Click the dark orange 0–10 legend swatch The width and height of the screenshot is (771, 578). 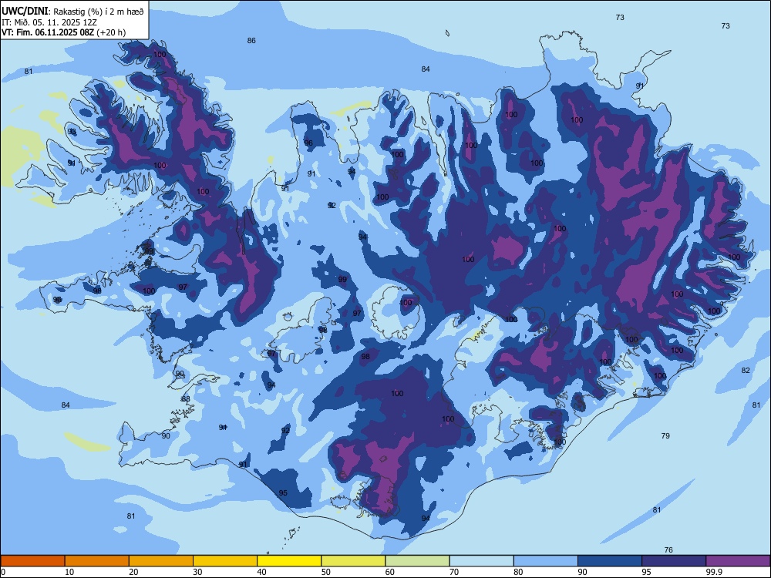(x=32, y=561)
